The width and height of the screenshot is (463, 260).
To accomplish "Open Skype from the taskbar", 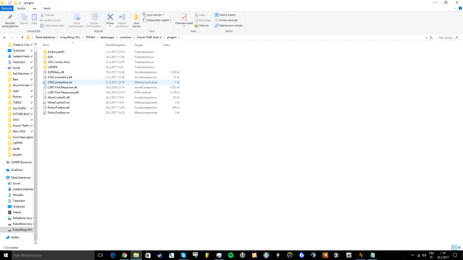I will 183,255.
